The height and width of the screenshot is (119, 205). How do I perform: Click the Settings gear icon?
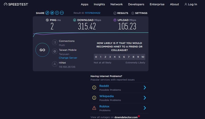[x=133, y=13]
